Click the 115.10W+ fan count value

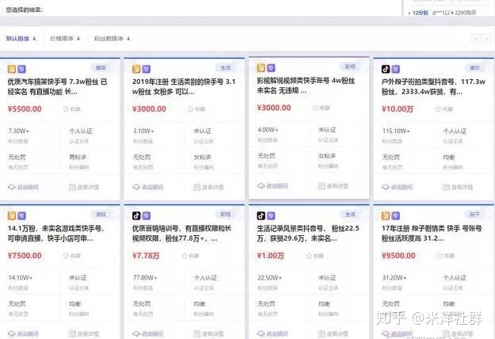(x=396, y=131)
